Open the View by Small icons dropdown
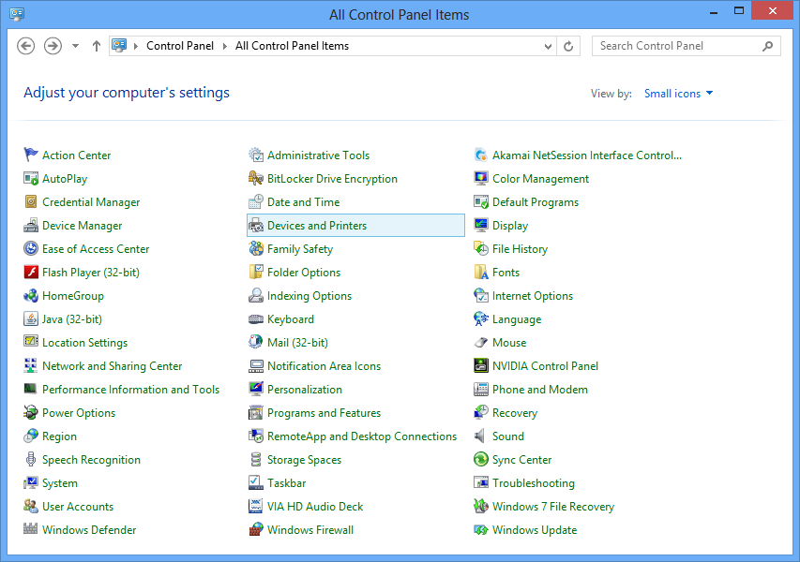The width and height of the screenshot is (800, 562). coord(678,94)
